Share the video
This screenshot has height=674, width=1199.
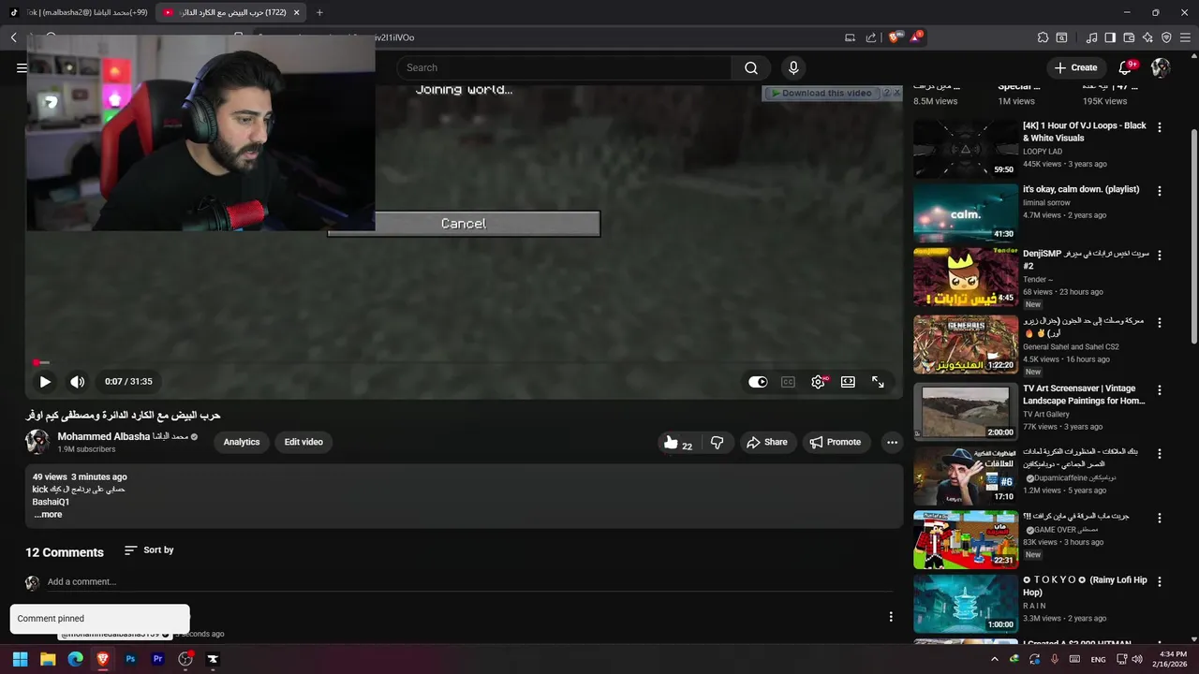[766, 442]
